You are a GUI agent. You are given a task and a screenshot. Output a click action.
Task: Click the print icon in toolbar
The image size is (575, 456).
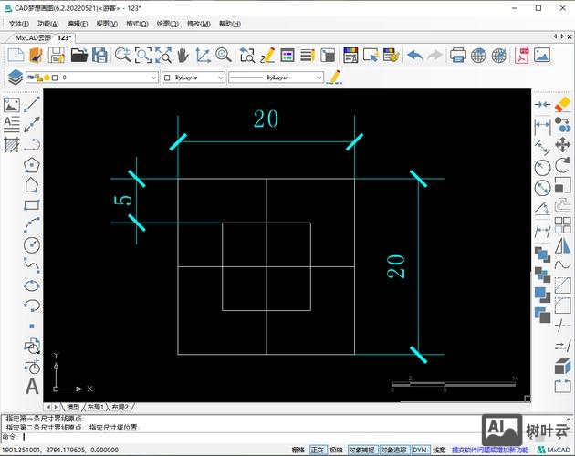tap(458, 56)
